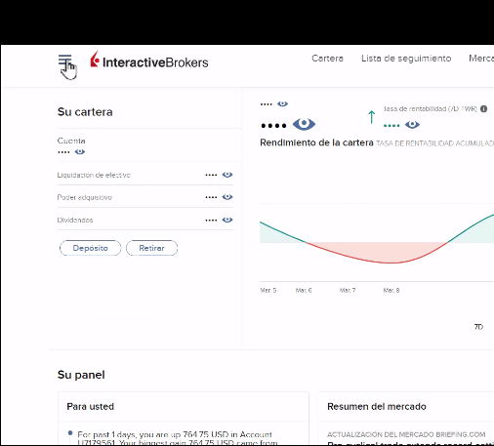Toggle small eye above portfolio value
This screenshot has width=494, height=446.
pyautogui.click(x=282, y=103)
